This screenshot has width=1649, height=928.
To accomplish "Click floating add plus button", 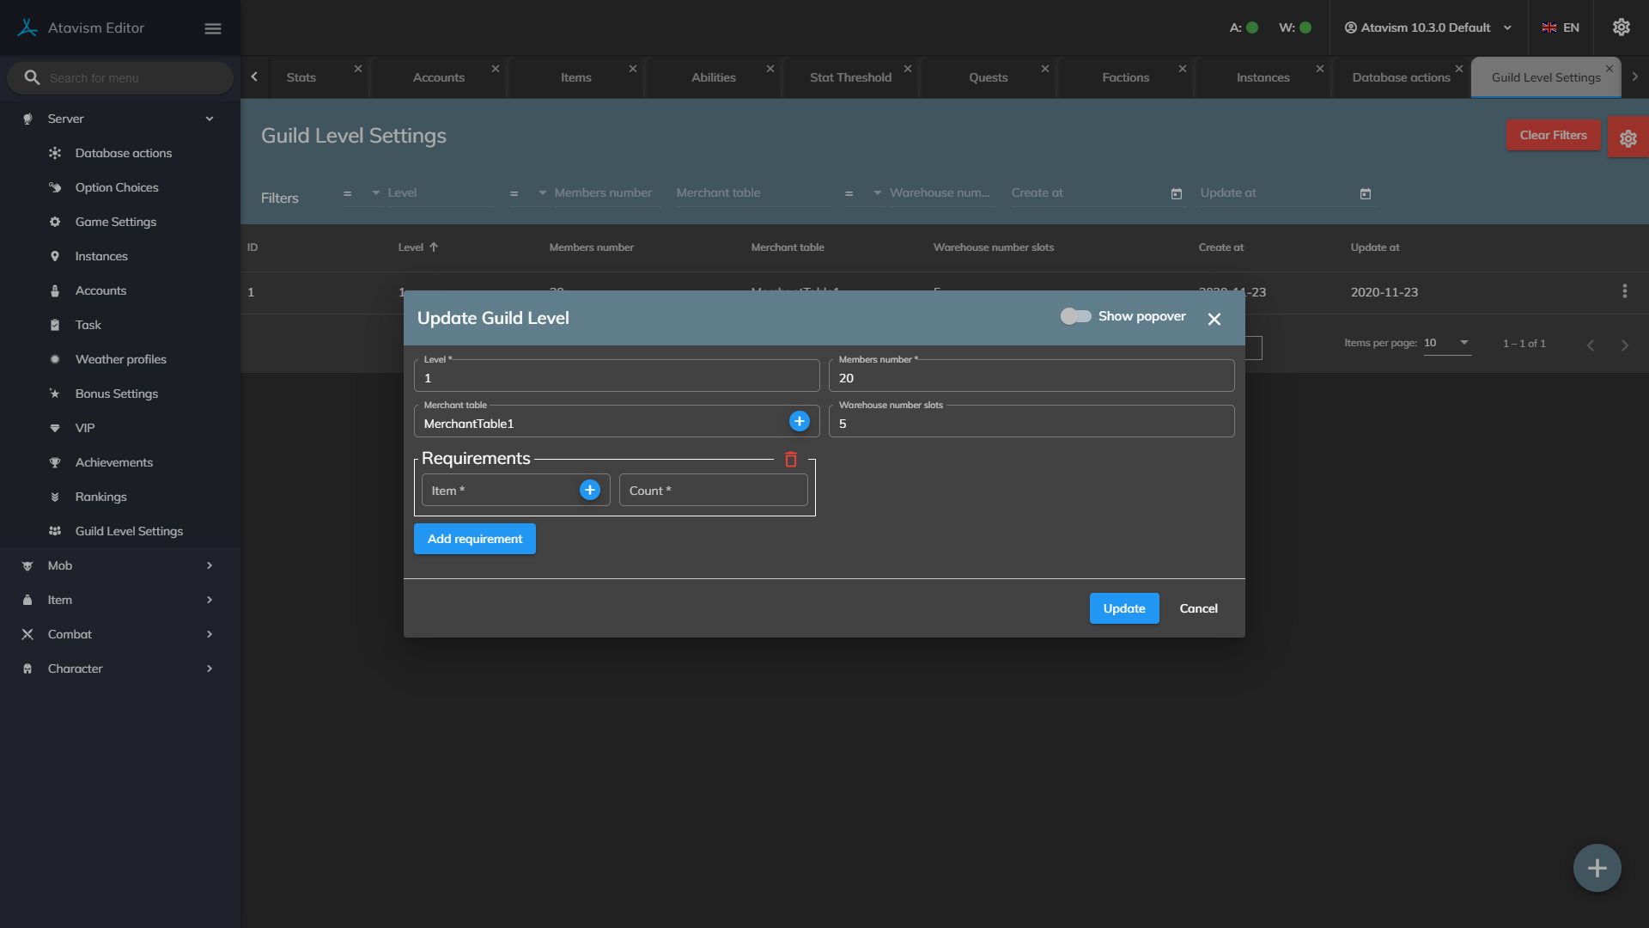I will point(1597,868).
